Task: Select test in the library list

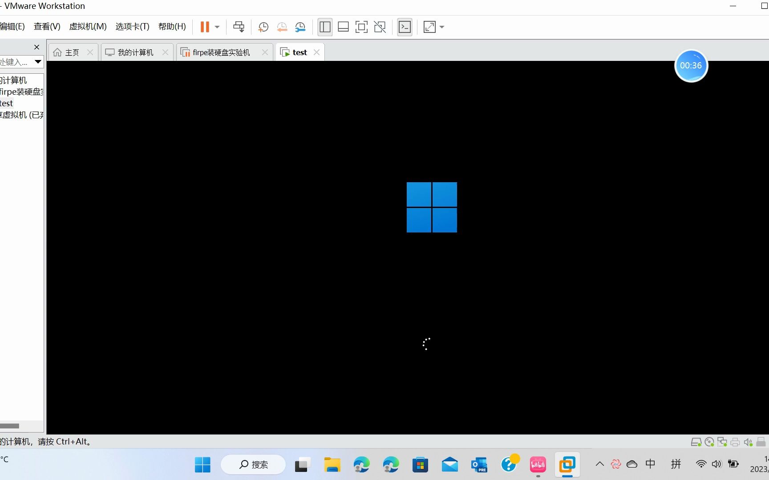Action: 6,103
